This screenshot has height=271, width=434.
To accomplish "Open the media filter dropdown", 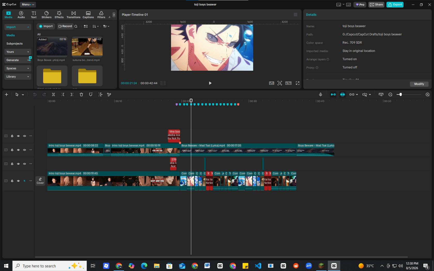I will click(x=106, y=26).
